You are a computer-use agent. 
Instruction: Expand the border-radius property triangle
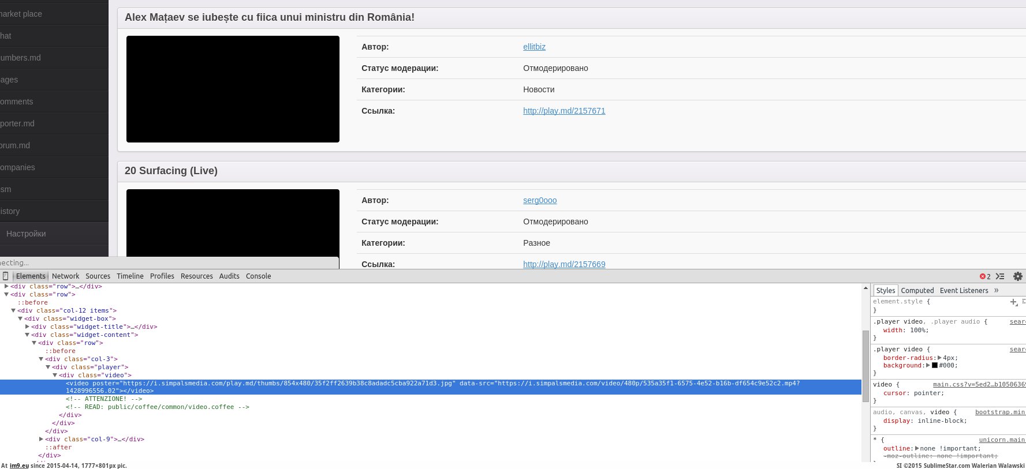(939, 358)
